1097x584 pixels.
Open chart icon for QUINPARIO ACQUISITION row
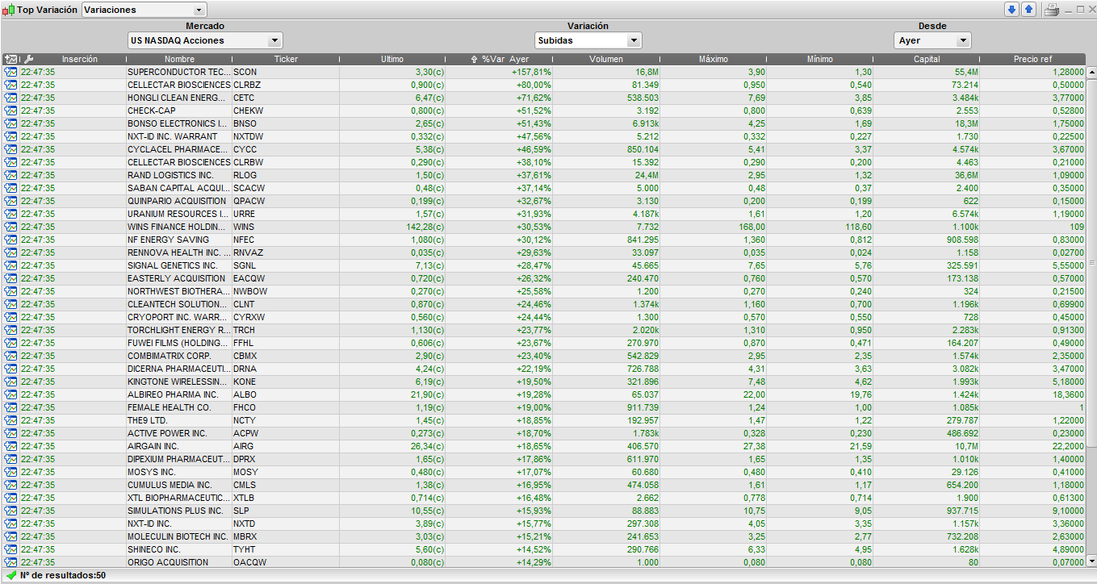[10, 201]
